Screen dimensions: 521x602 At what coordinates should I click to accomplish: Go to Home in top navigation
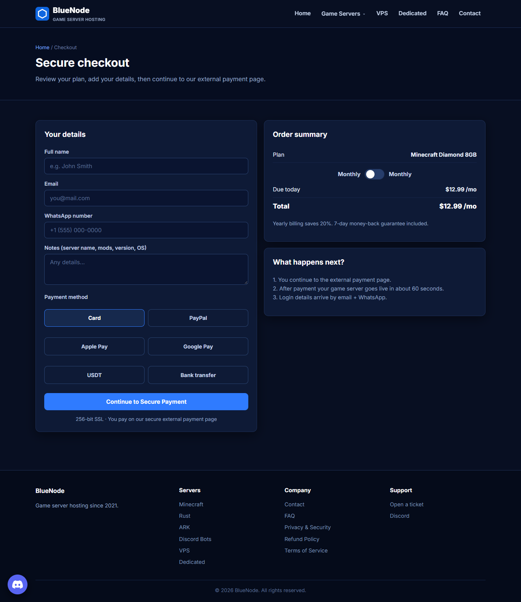click(x=302, y=13)
